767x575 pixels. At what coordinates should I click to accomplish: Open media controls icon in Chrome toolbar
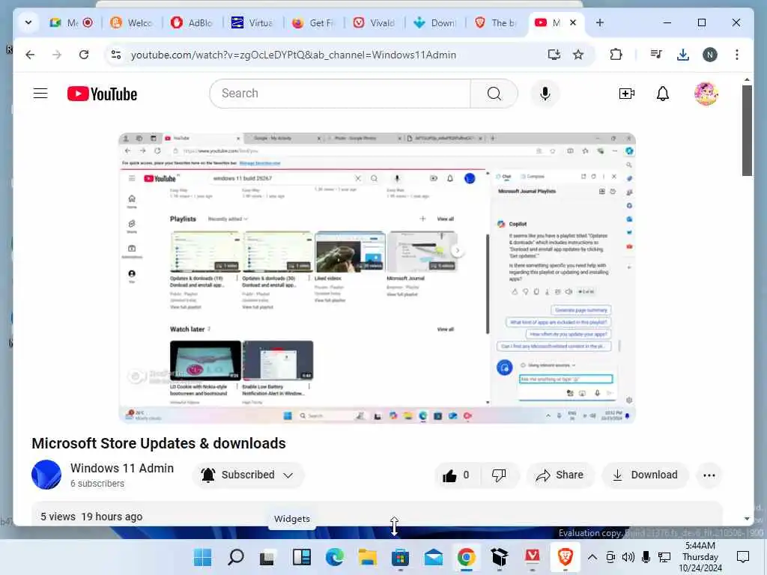656,55
